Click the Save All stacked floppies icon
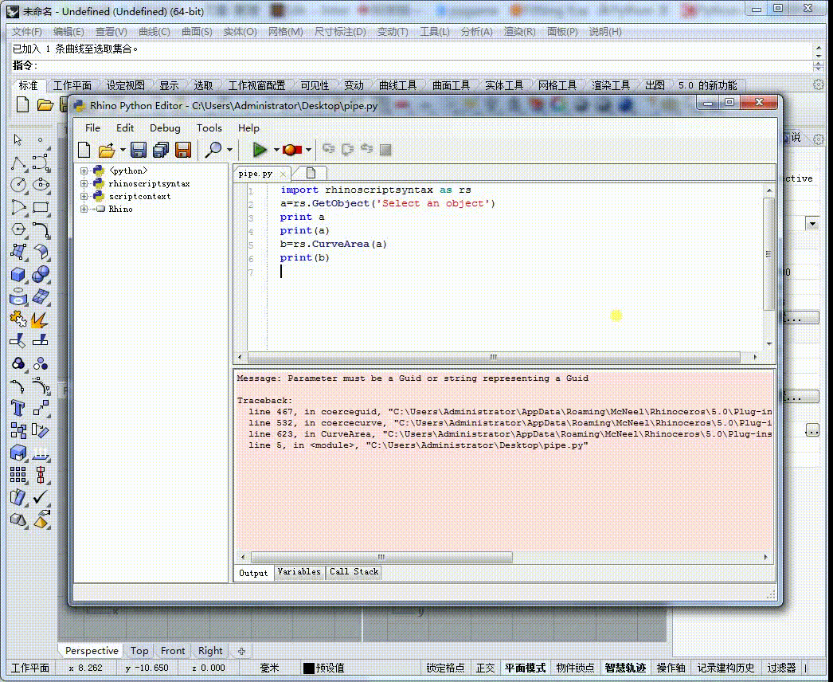833x682 pixels. (x=160, y=150)
